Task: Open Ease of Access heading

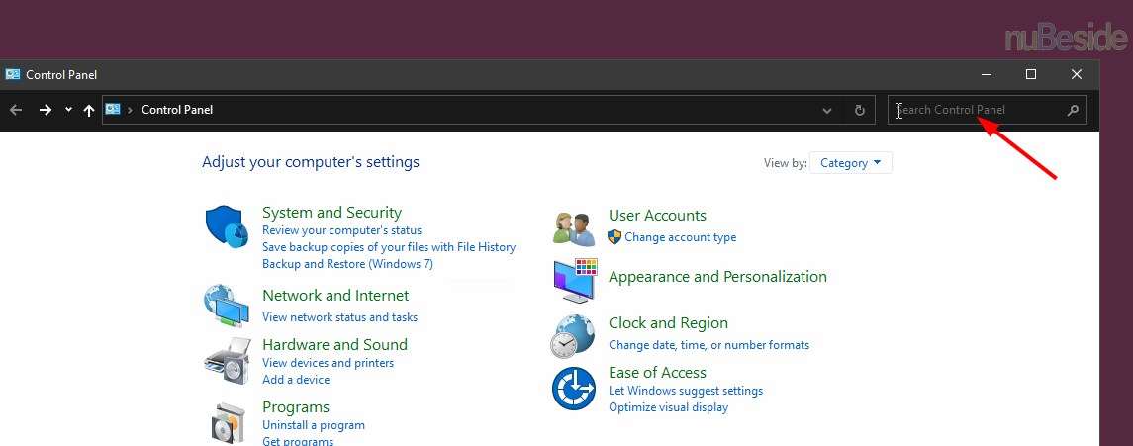Action: click(x=658, y=373)
